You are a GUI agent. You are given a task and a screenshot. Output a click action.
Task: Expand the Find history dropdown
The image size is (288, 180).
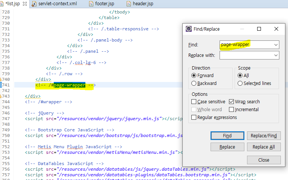(x=276, y=45)
